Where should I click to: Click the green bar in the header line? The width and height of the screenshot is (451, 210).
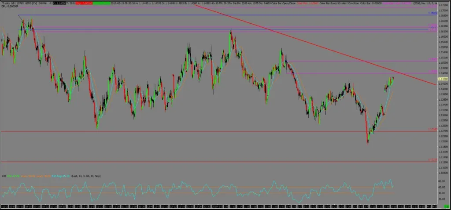[x=102, y=3]
